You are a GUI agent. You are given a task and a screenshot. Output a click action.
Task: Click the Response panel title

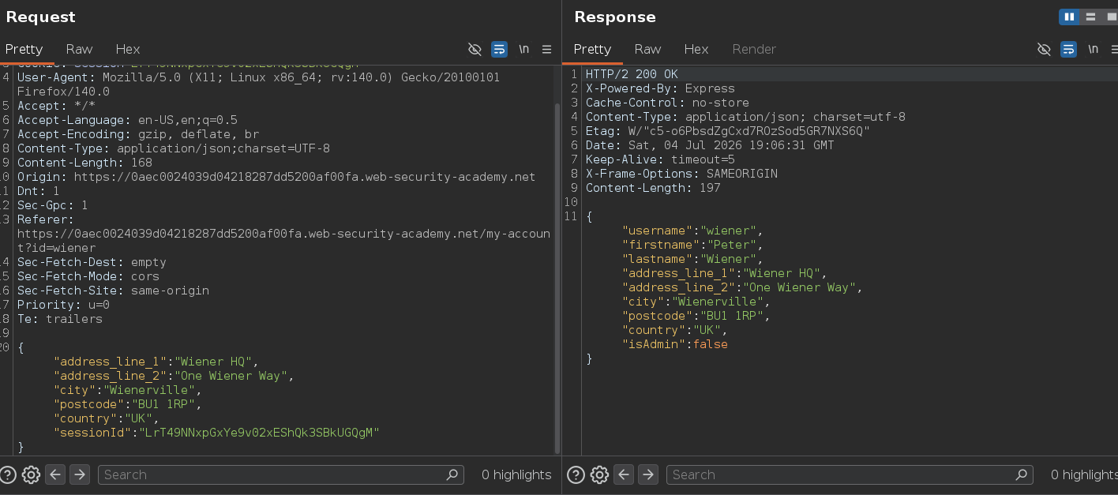(615, 17)
